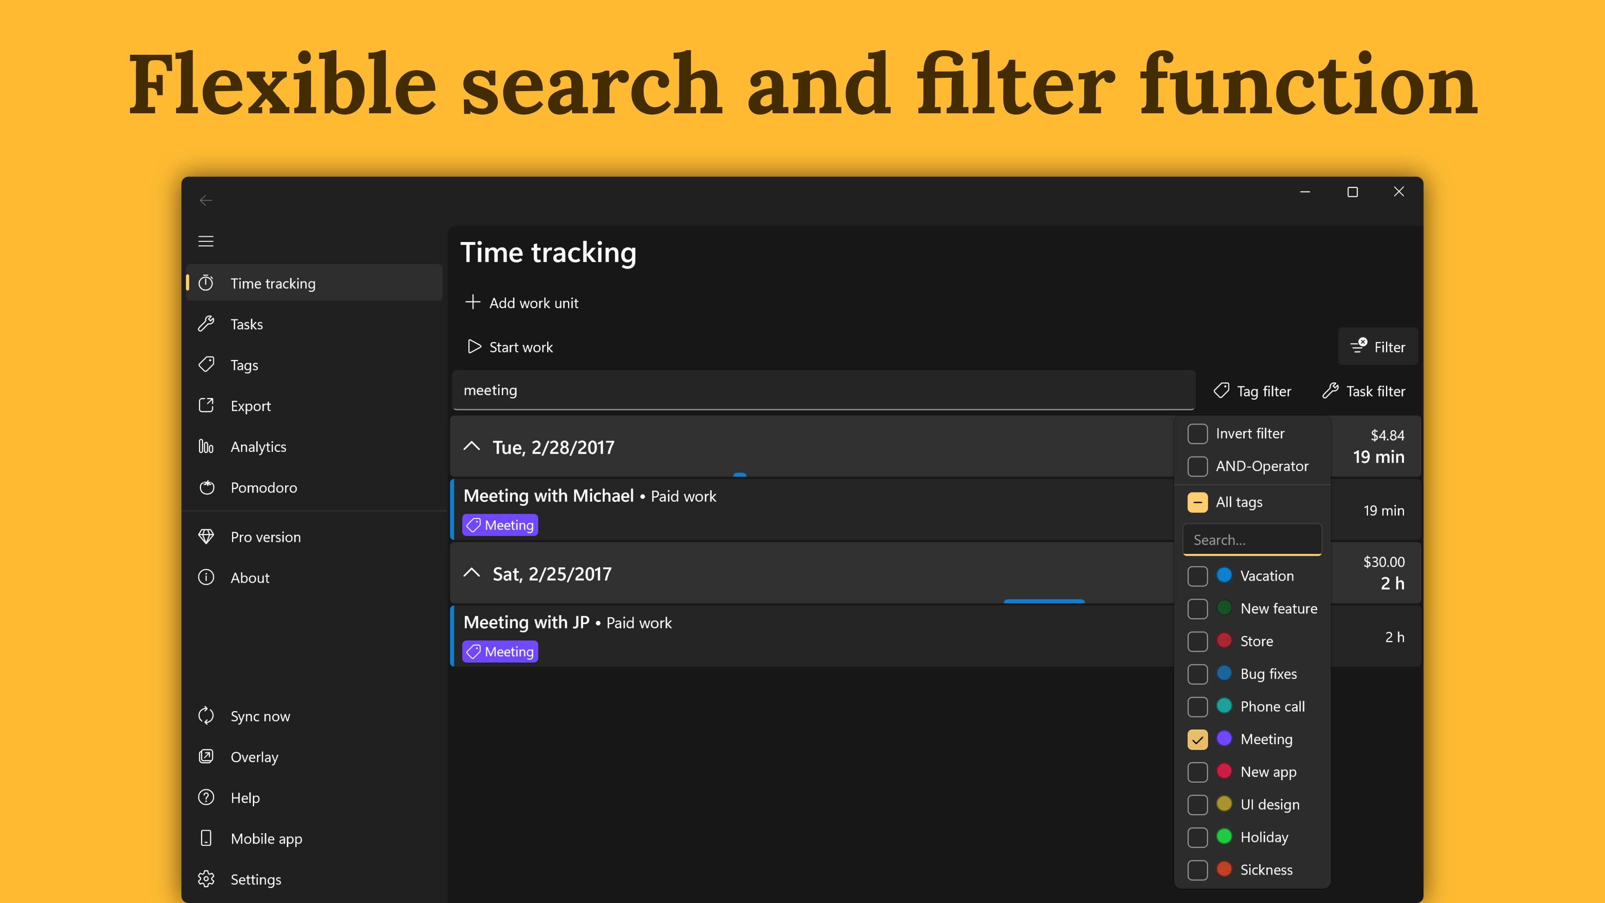The width and height of the screenshot is (1605, 903).
Task: Click the Pro version diamond icon
Action: click(206, 536)
